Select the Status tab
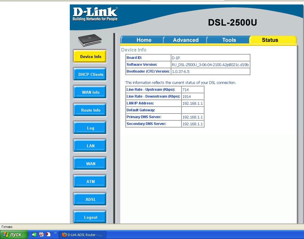This screenshot has width=304, height=239. coord(270,40)
